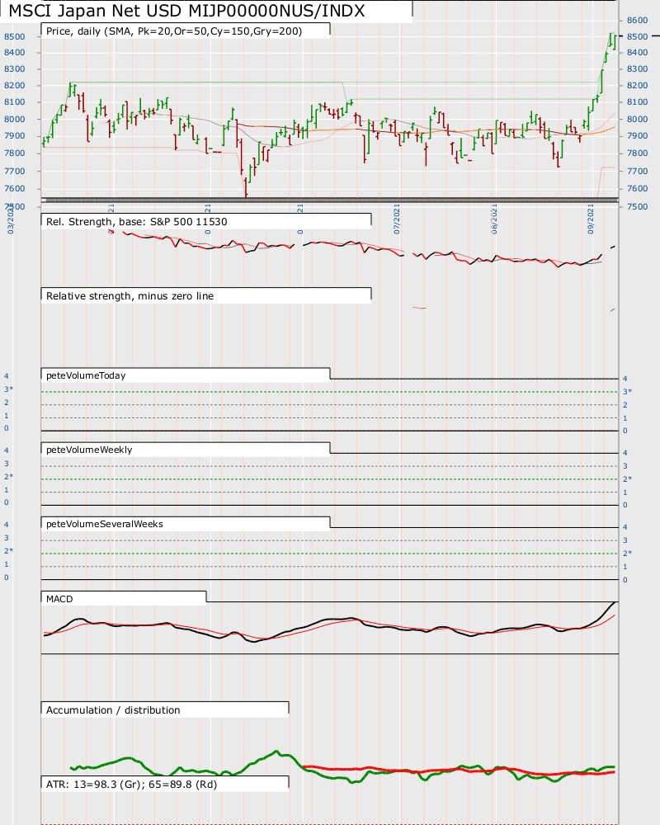Click the 3* level on peteVolumeToday right axis
The width and height of the screenshot is (660, 825).
(x=627, y=391)
